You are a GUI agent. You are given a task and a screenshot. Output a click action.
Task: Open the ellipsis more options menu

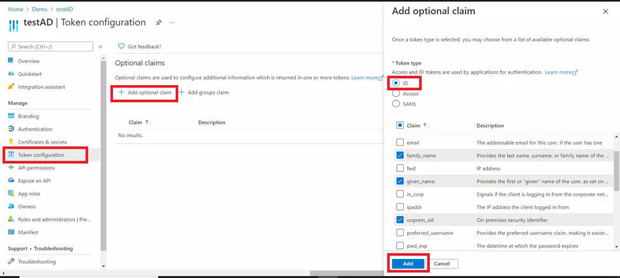coord(172,23)
